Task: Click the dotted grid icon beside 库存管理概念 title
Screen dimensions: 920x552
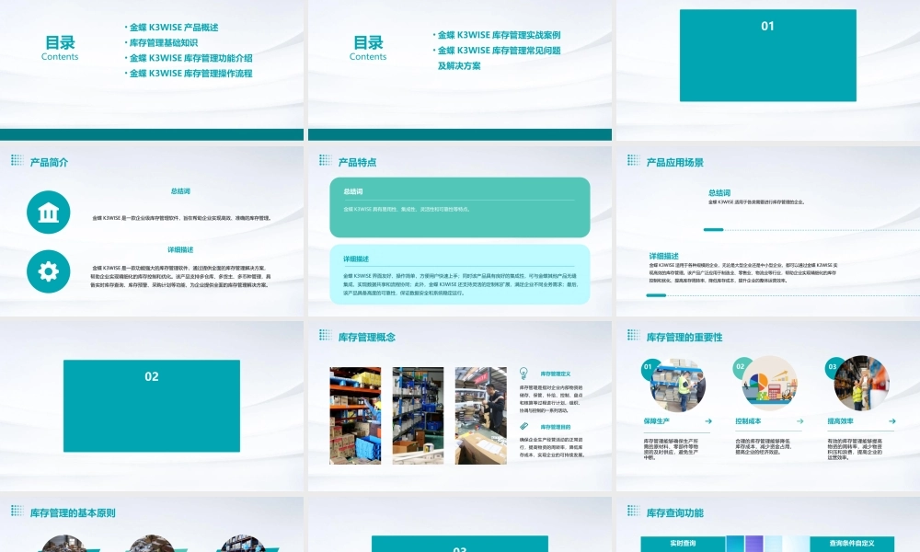Action: pos(325,335)
